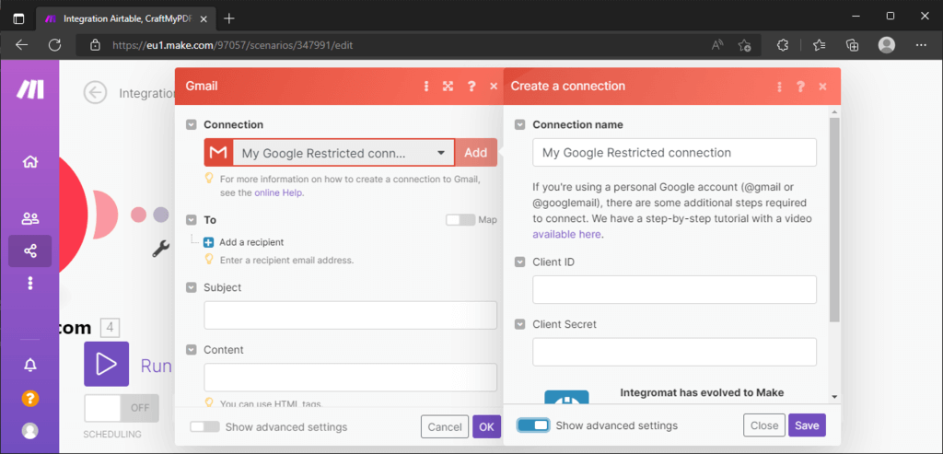Collapse the Subject field expander
Screen dimensions: 943x454
[x=192, y=287]
